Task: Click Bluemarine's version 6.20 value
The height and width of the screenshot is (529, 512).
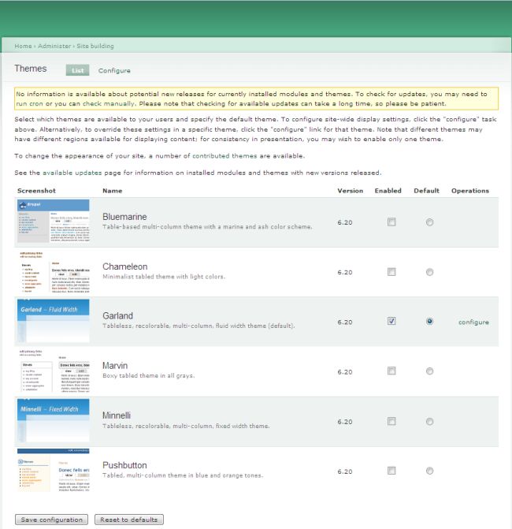Action: [x=345, y=222]
